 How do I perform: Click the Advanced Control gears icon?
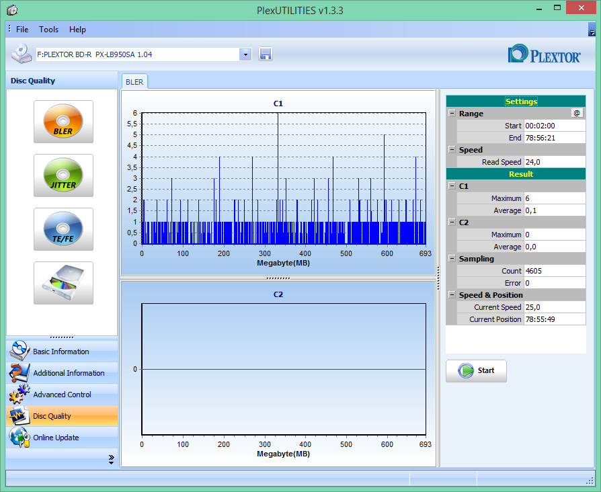pos(19,395)
